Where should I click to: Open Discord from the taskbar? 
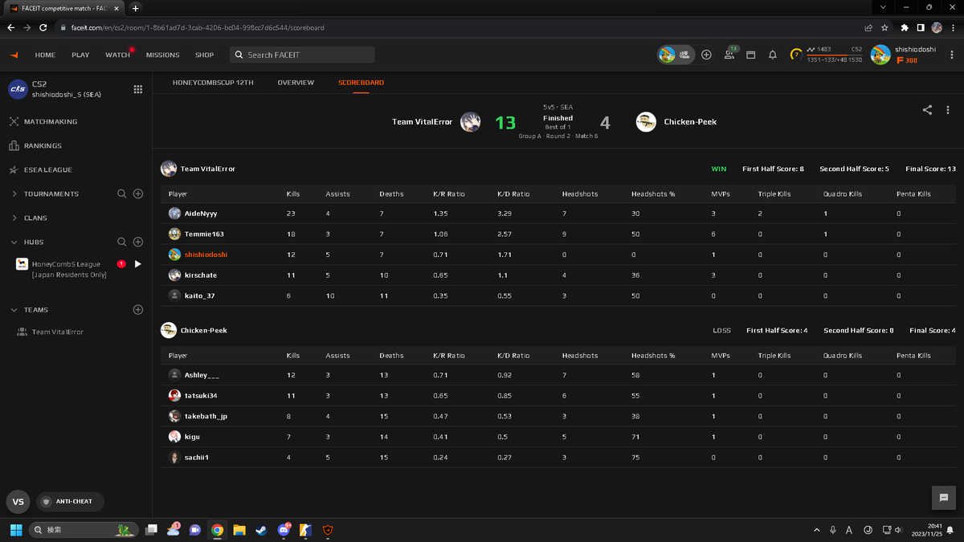tap(284, 530)
